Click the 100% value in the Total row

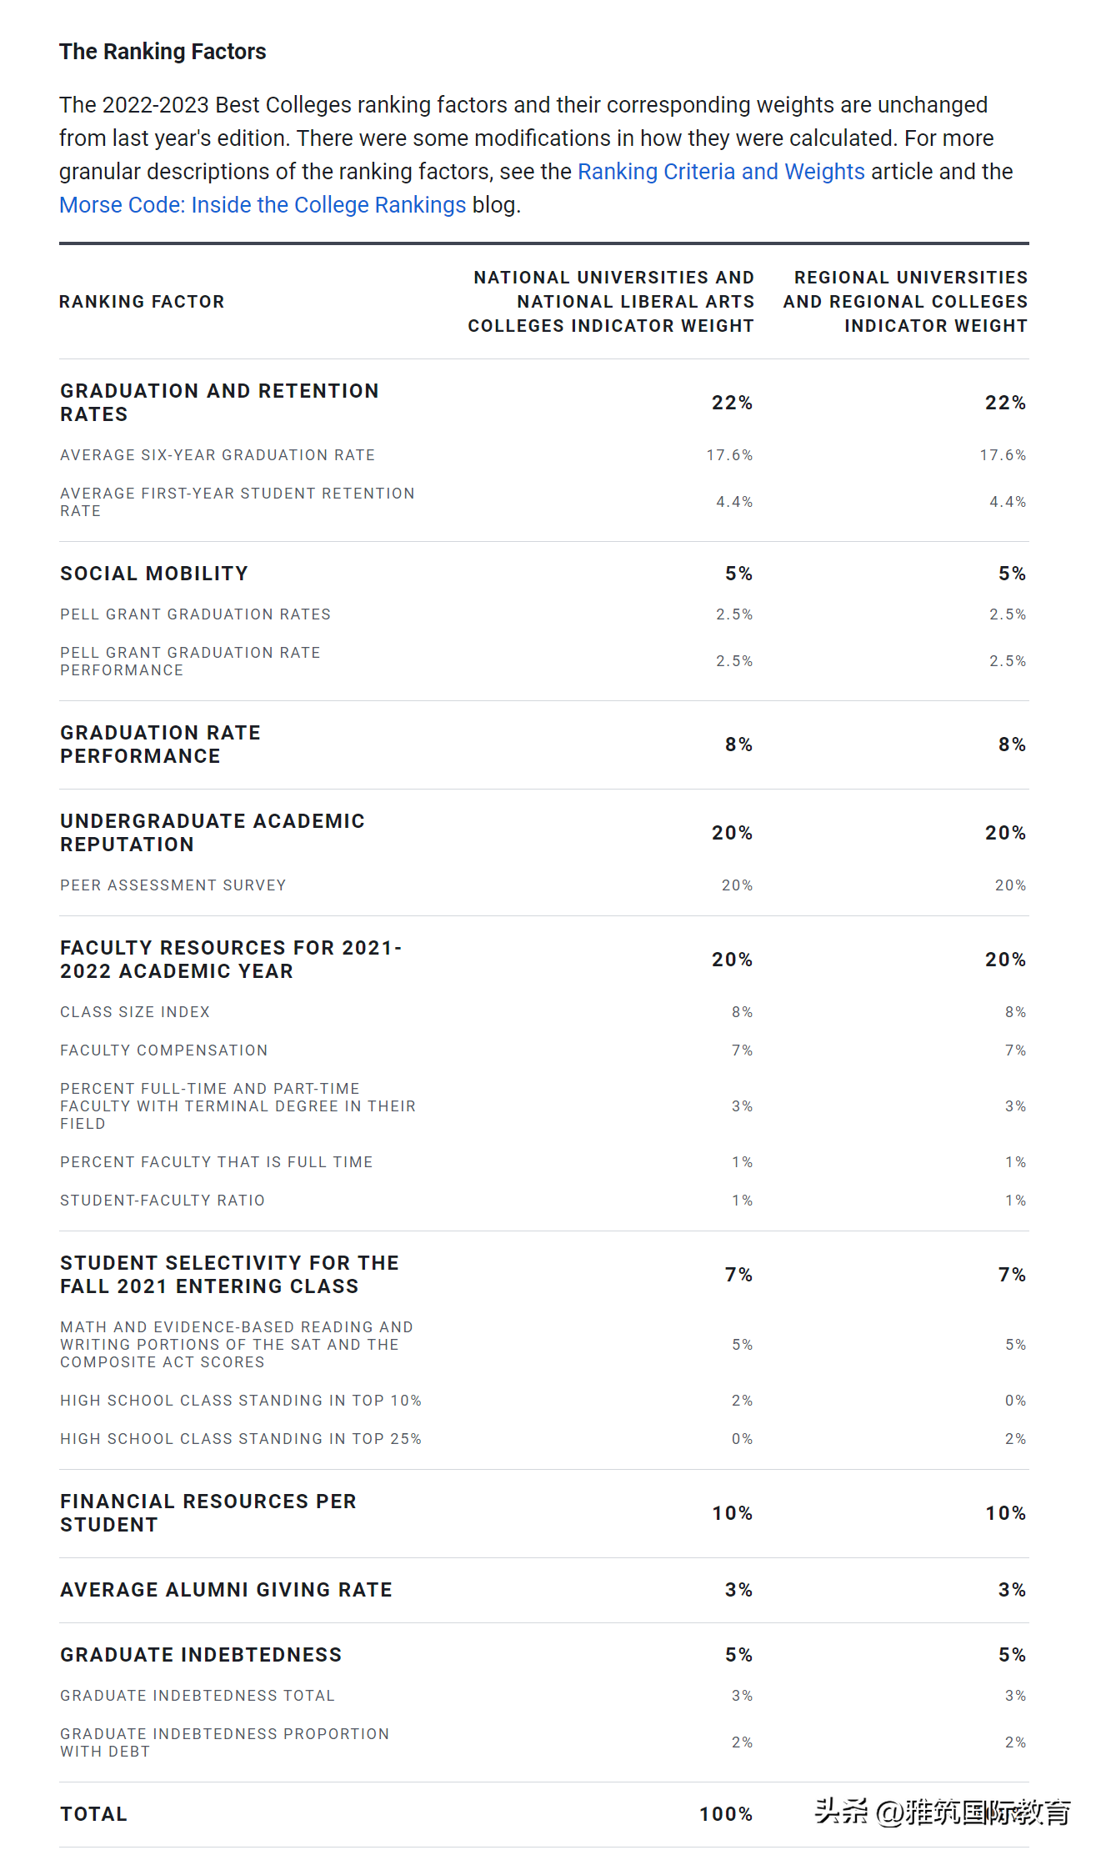click(x=725, y=1814)
